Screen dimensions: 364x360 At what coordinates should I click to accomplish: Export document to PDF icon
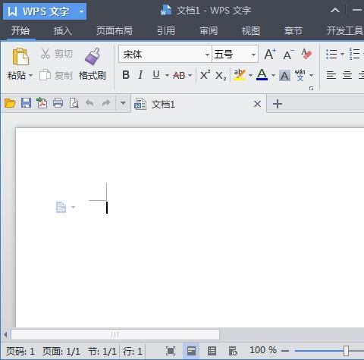tap(42, 103)
